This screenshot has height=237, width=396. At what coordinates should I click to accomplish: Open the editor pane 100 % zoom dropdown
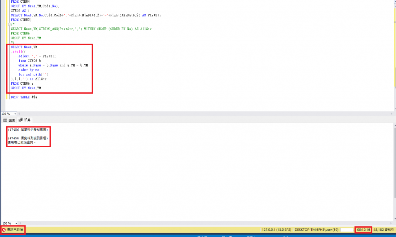(x=15, y=114)
